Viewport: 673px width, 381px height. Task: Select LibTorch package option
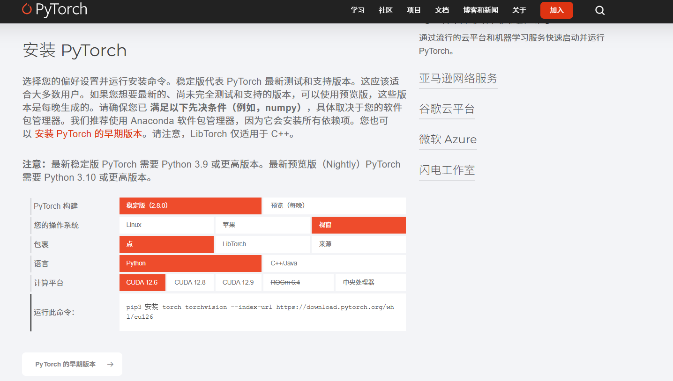[262, 244]
